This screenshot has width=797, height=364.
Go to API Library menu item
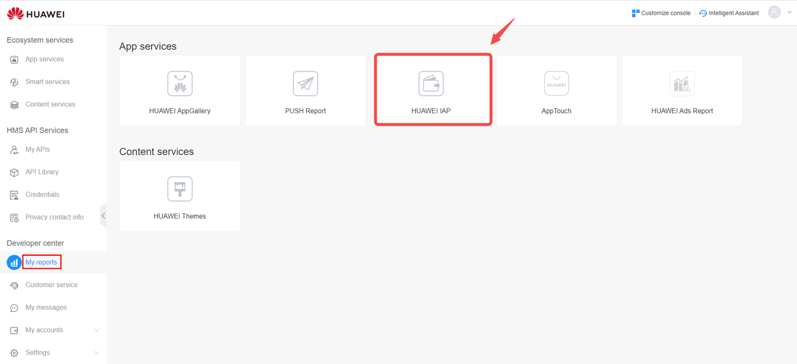pos(42,172)
